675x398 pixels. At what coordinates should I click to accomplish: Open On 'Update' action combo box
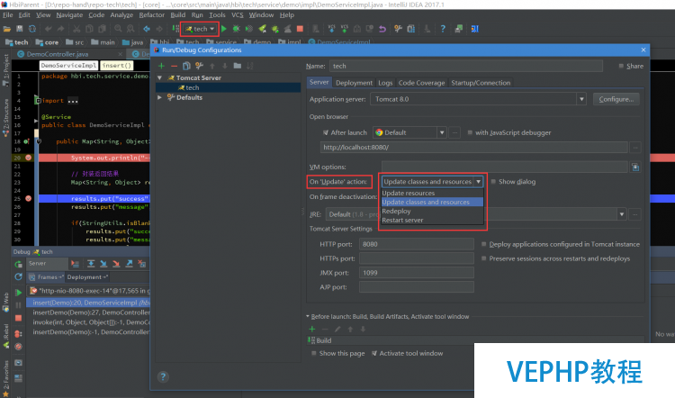pos(432,182)
